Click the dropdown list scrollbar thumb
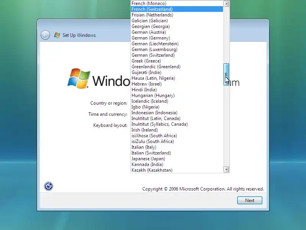Image resolution: width=306 pixels, height=230 pixels. pyautogui.click(x=226, y=74)
